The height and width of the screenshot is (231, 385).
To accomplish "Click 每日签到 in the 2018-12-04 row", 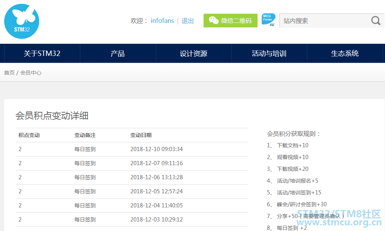I will click(85, 206).
